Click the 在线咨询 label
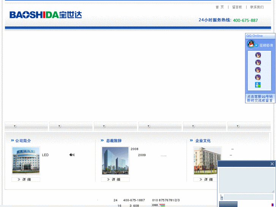The height and width of the screenshot is (207, 276). click(266, 46)
